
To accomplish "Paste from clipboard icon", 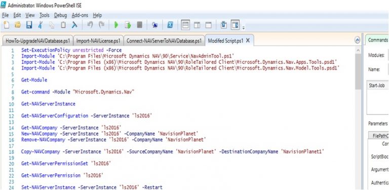I will [x=63, y=25].
